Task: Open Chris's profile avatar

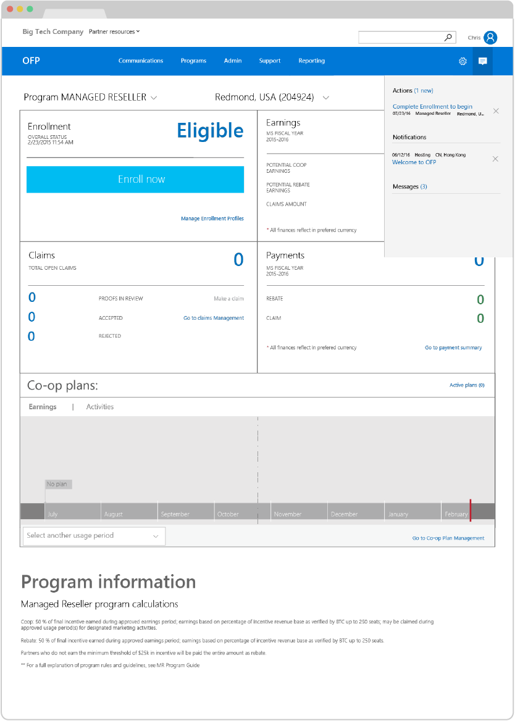Action: pyautogui.click(x=490, y=37)
